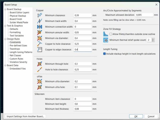Click the minimum clearance icon
The image size is (160, 120).
click(40, 15)
